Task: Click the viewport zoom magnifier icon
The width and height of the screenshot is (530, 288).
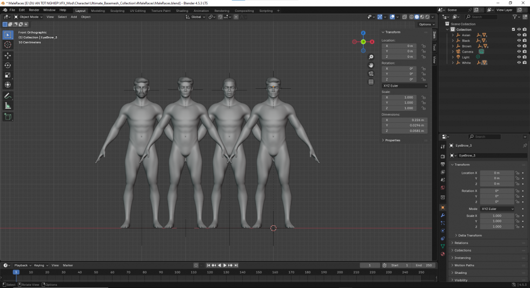Action: coord(371,57)
